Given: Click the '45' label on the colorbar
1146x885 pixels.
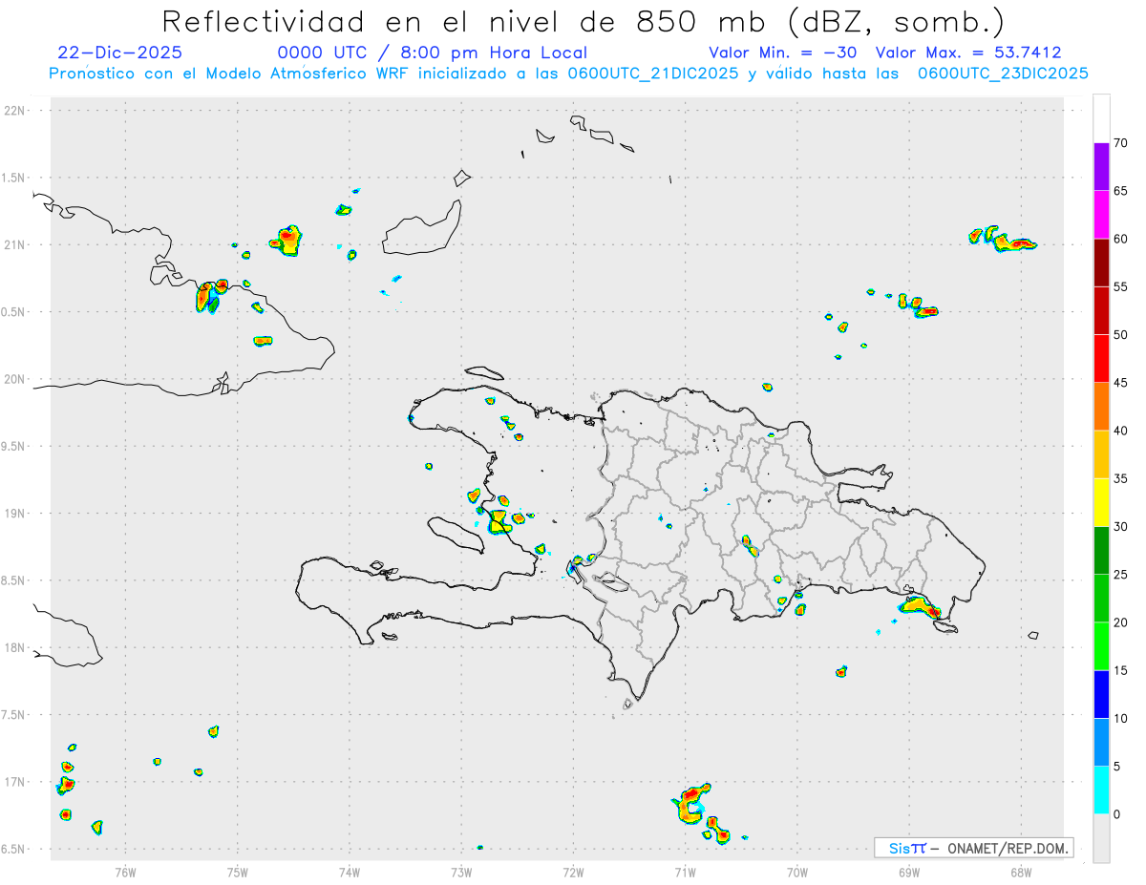Looking at the screenshot, I should (x=1121, y=383).
